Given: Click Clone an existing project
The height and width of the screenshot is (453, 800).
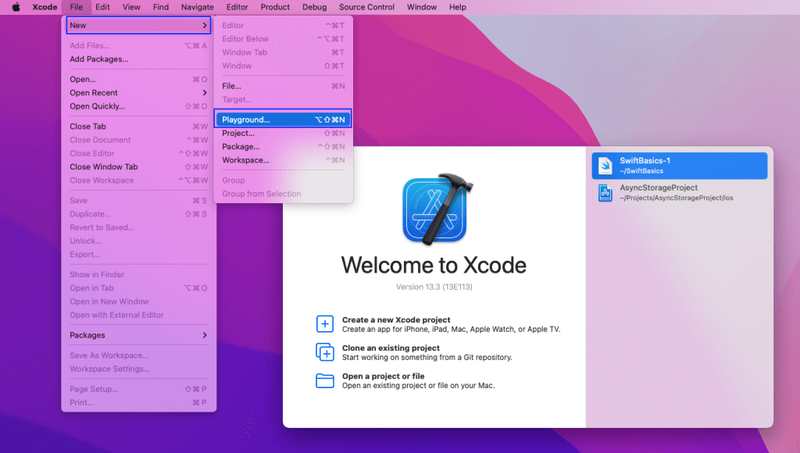Looking at the screenshot, I should tap(391, 348).
